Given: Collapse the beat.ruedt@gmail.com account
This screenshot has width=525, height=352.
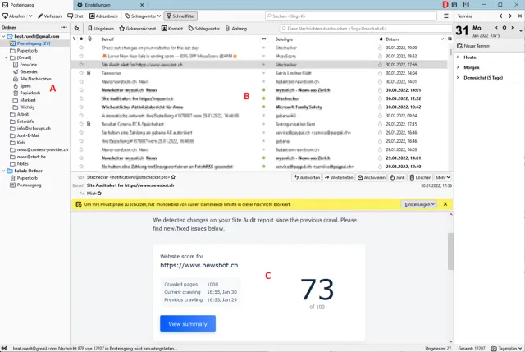Looking at the screenshot, I should [x=3, y=36].
